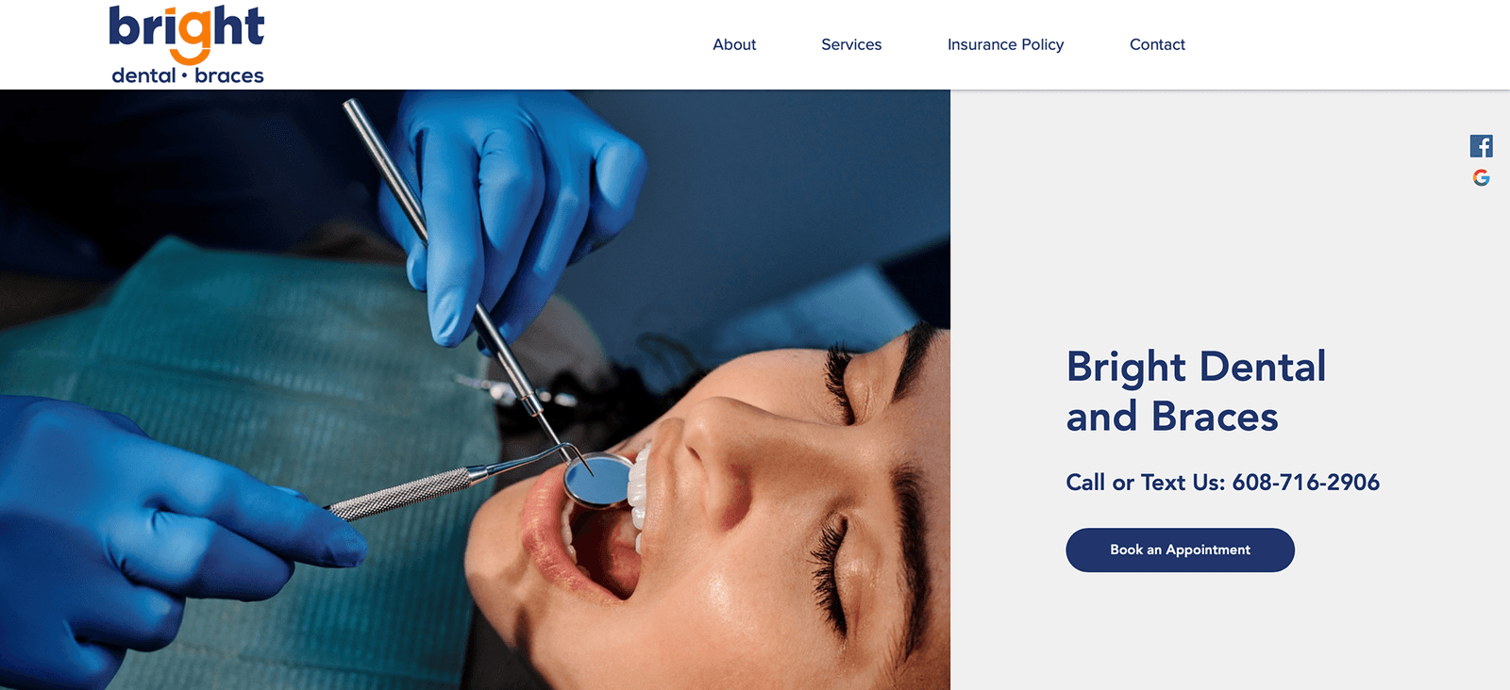Image resolution: width=1510 pixels, height=690 pixels.
Task: Go to the About page
Action: (734, 44)
